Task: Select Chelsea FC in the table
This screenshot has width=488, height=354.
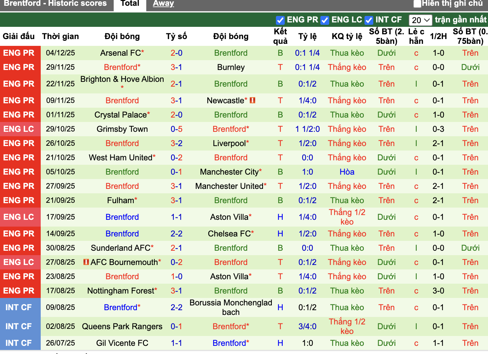Action: tap(229, 234)
